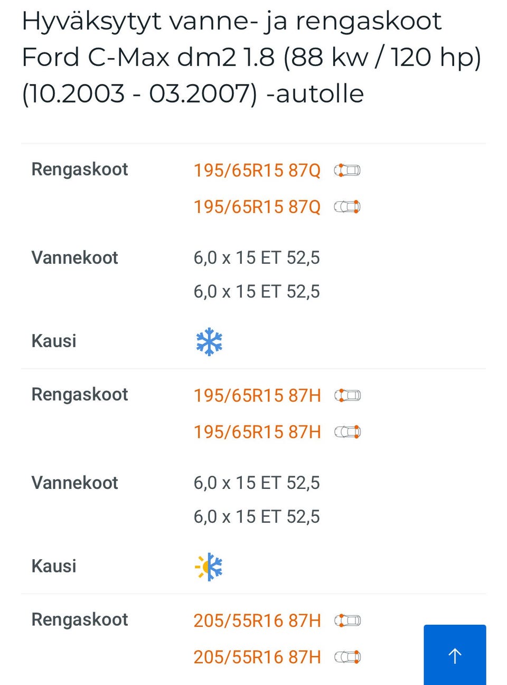Click front axle car icon beside first 205/55R16 87H
Viewport: 507px width, 685px height.
347,621
